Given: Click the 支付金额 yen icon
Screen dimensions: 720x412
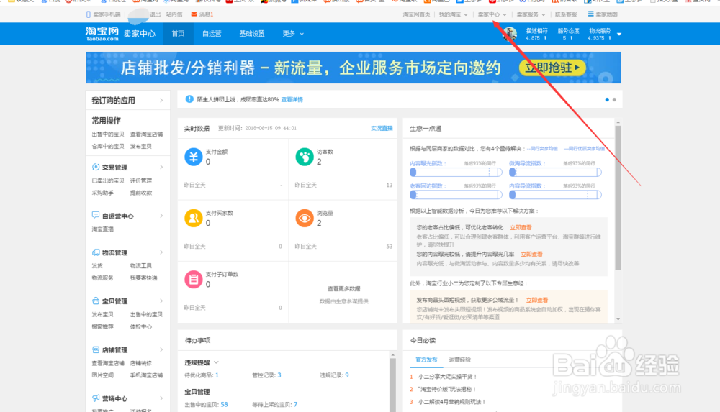Looking at the screenshot, I should tap(193, 157).
